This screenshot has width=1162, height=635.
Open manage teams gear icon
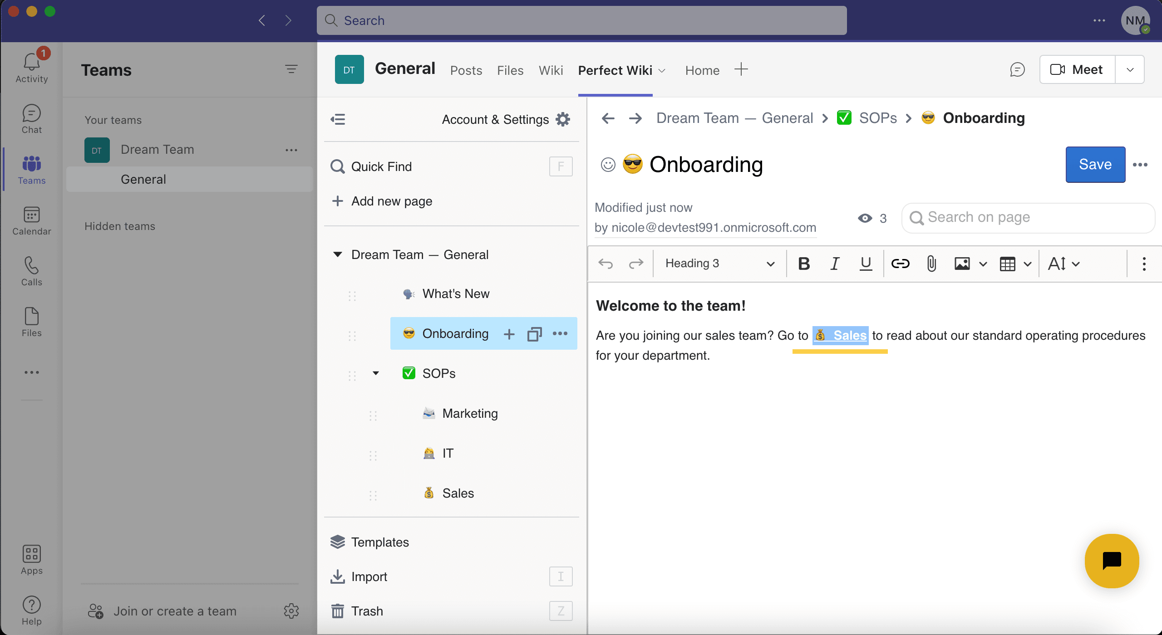coord(291,611)
